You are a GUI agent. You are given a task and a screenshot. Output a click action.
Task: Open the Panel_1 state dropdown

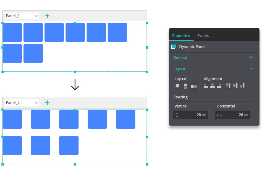22,16
